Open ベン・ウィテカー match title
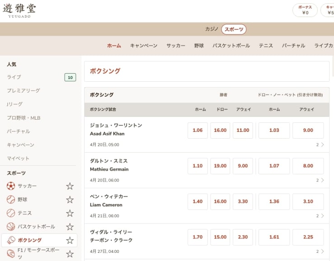 109,196
